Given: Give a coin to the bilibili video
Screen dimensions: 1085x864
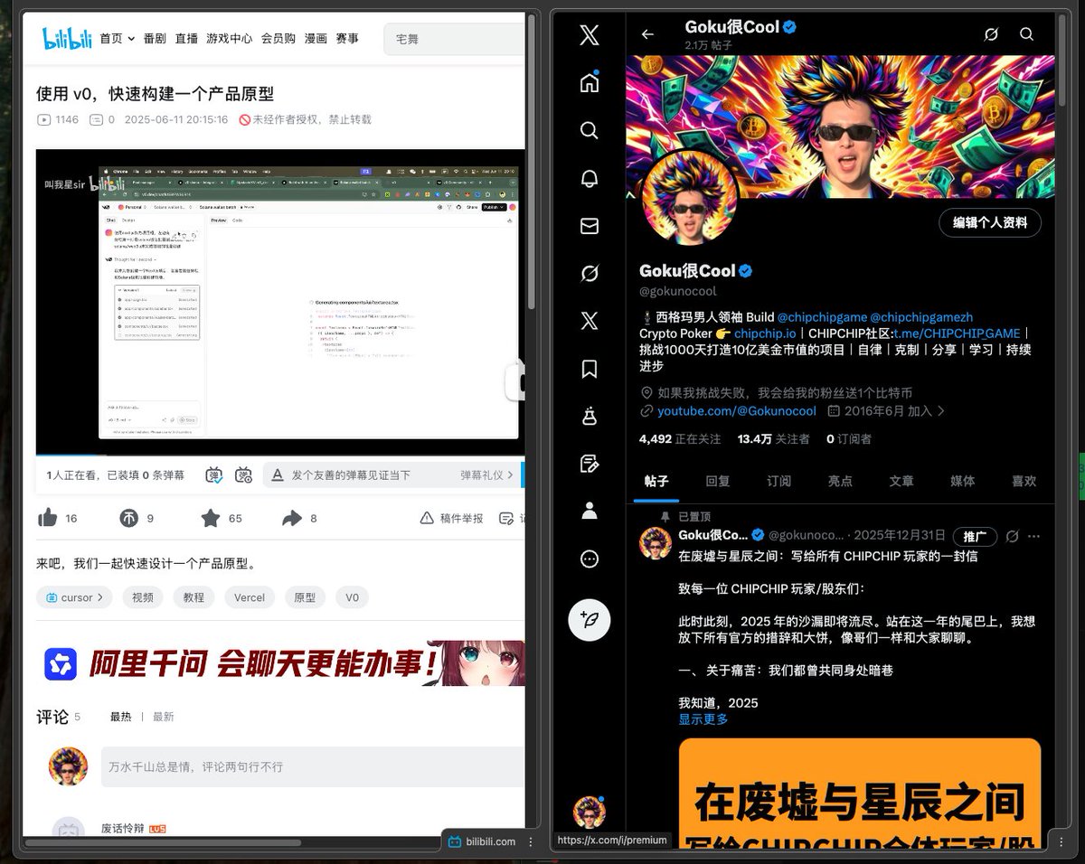Looking at the screenshot, I should pyautogui.click(x=129, y=518).
